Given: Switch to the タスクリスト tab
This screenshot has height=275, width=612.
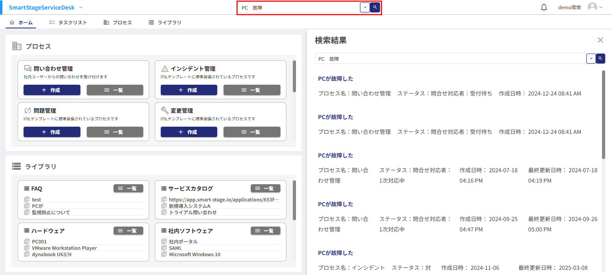Looking at the screenshot, I should 68,23.
